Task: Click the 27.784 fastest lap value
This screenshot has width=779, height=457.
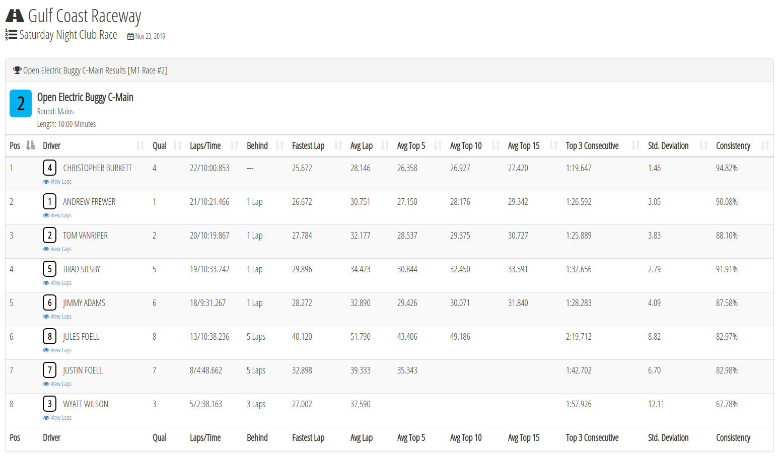Action: click(302, 236)
